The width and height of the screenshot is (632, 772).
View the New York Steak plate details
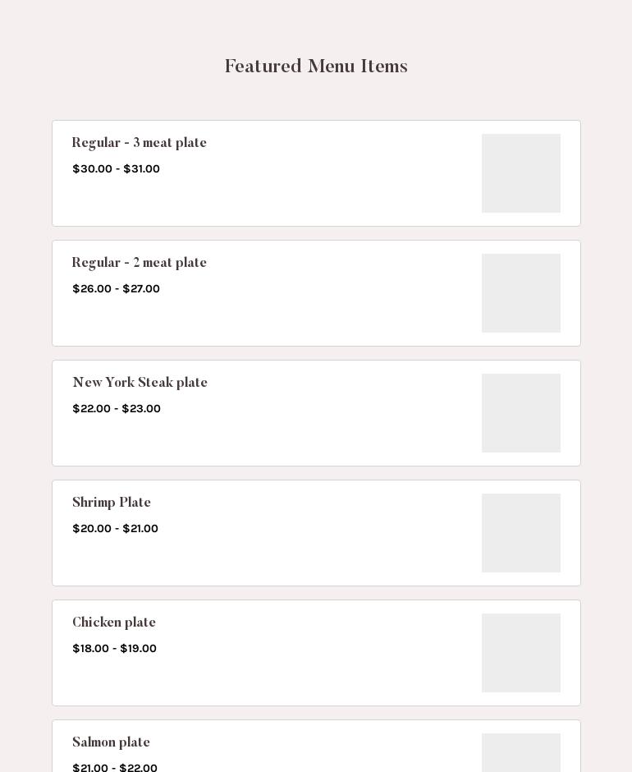(x=140, y=383)
